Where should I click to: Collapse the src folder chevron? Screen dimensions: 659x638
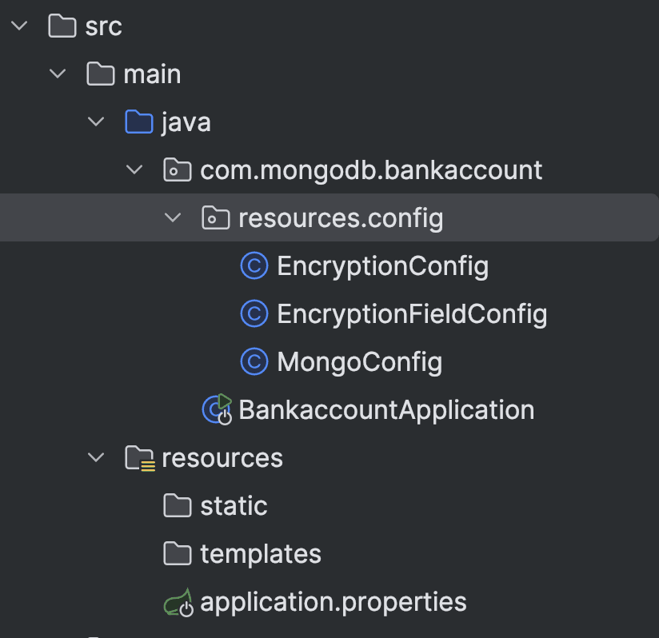pos(19,26)
